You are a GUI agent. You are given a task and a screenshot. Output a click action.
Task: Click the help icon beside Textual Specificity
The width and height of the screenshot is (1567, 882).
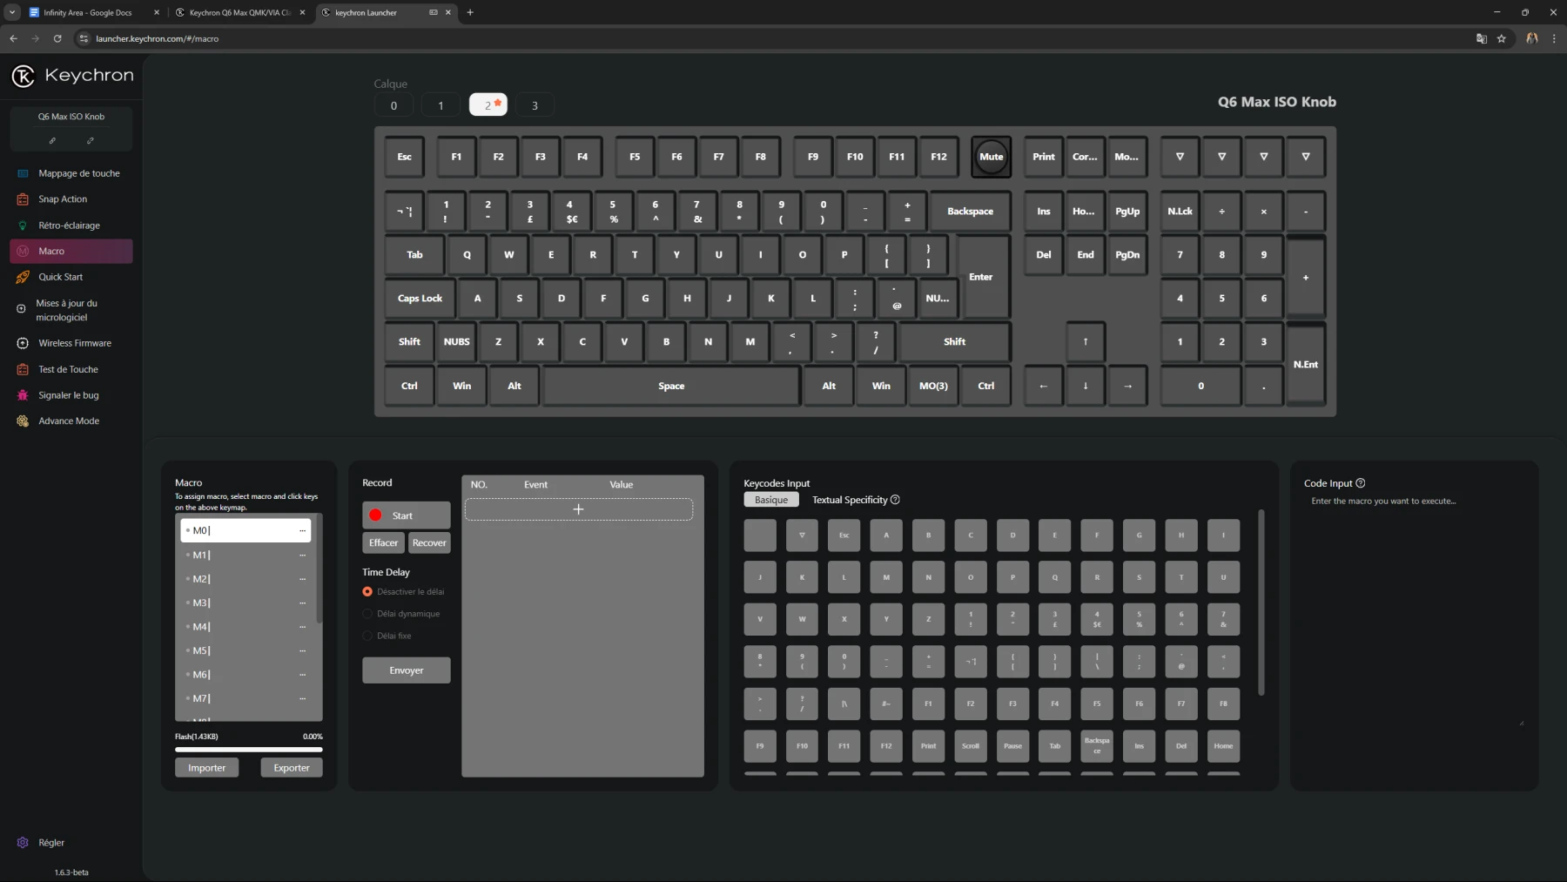[x=895, y=500]
